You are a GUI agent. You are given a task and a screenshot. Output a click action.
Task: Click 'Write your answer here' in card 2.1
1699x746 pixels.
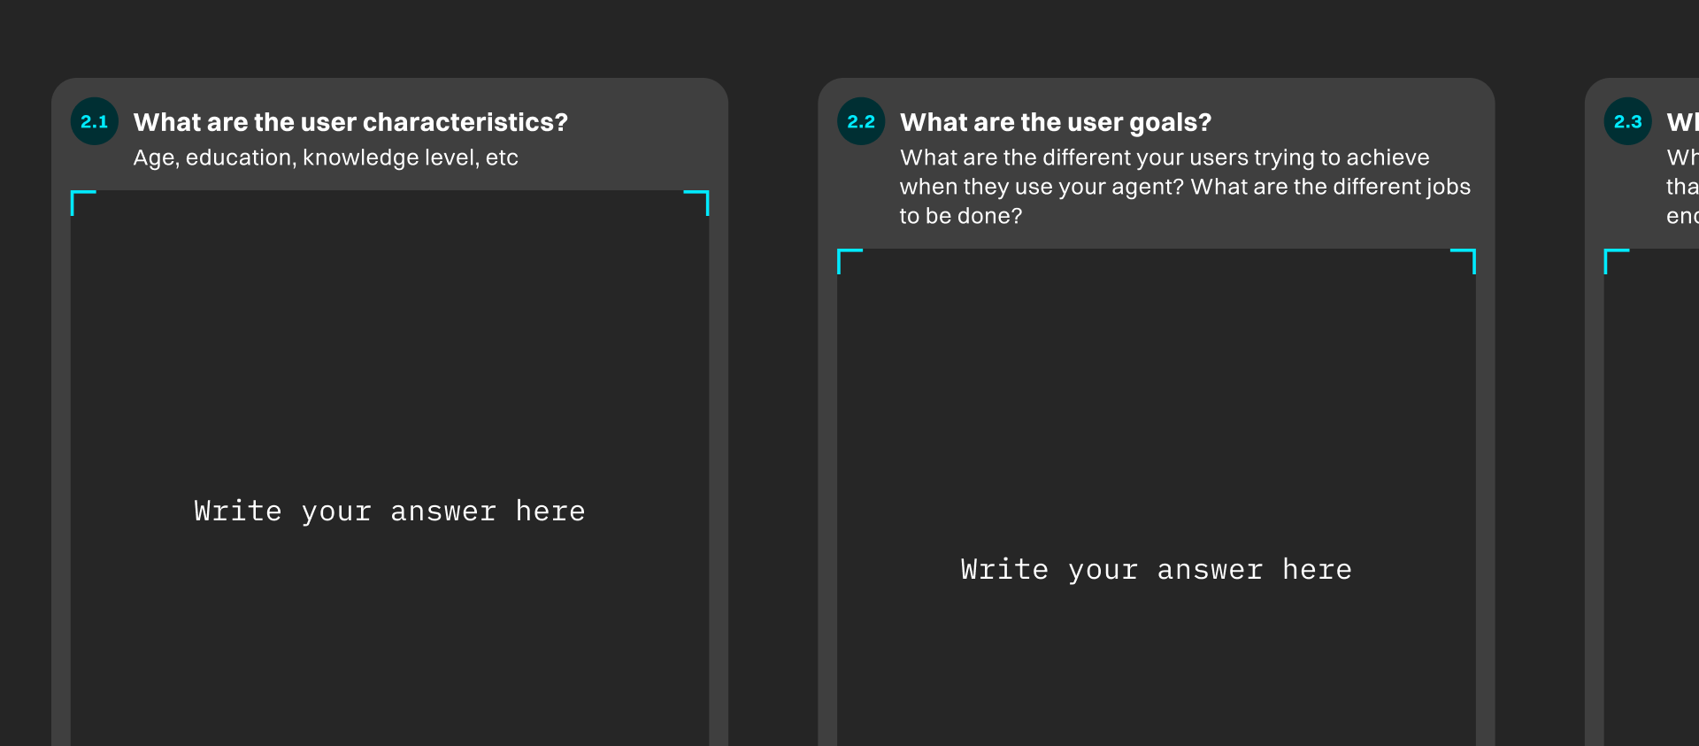pyautogui.click(x=389, y=511)
